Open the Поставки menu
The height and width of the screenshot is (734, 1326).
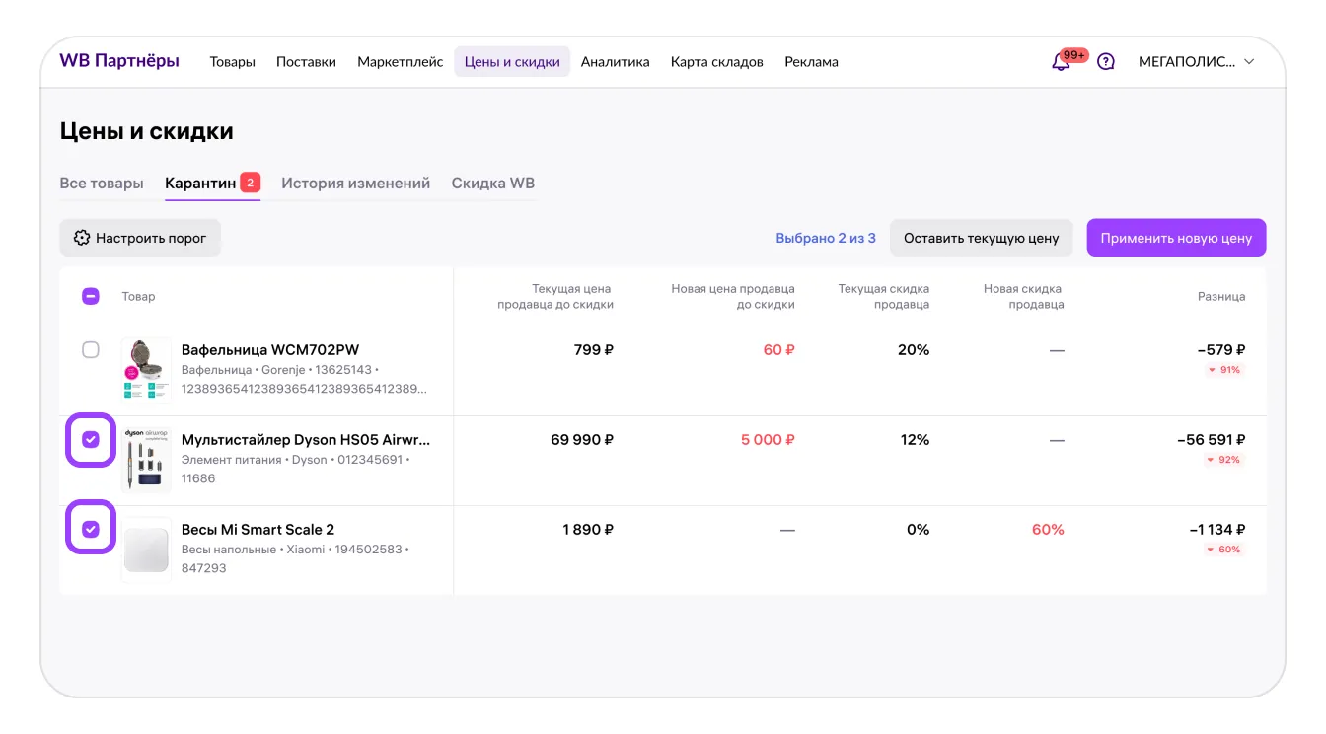[x=306, y=62]
